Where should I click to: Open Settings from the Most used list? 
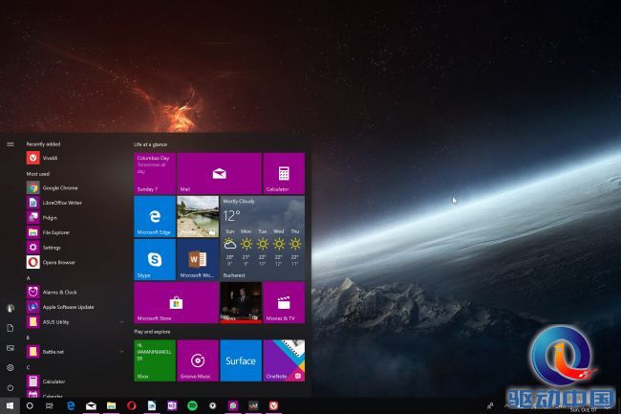[75, 248]
